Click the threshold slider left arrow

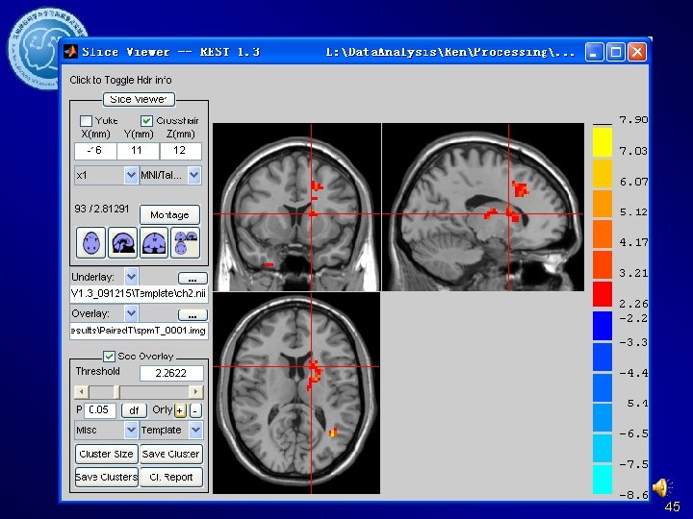[81, 392]
